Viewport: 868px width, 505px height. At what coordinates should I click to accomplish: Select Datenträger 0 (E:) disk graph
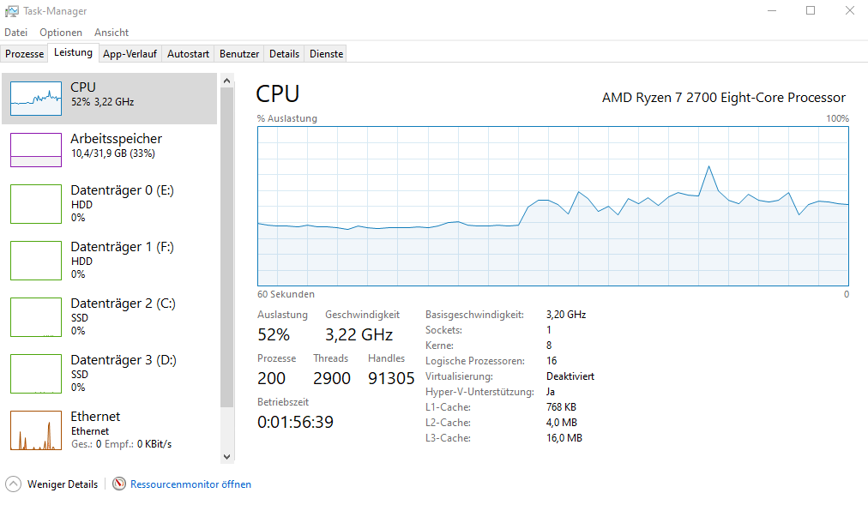pos(36,203)
